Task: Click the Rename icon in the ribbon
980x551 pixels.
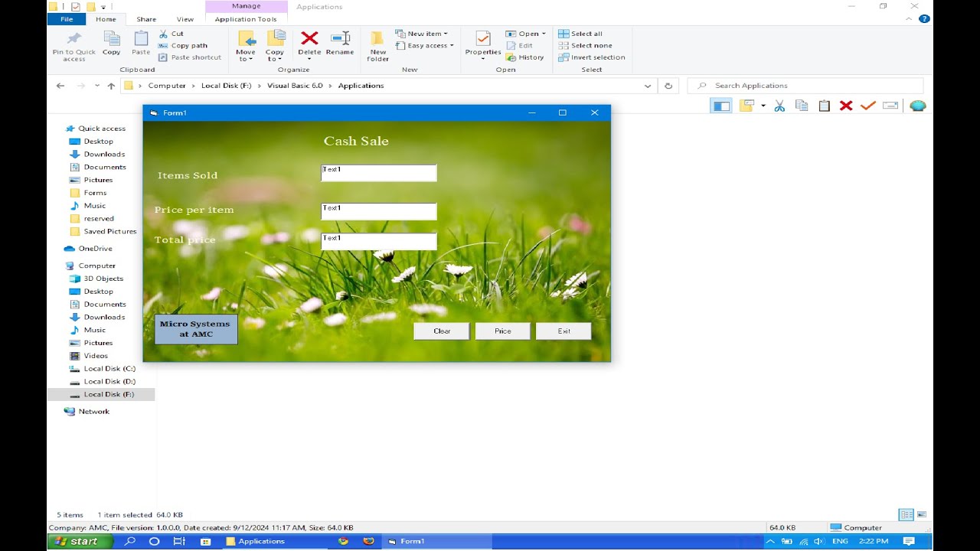Action: click(x=340, y=38)
